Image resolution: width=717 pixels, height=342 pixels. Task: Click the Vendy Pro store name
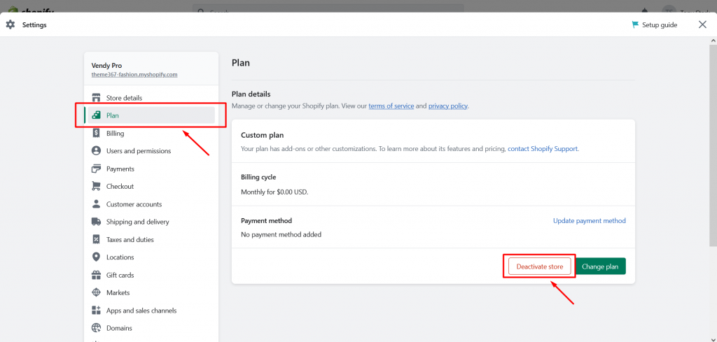tap(106, 65)
